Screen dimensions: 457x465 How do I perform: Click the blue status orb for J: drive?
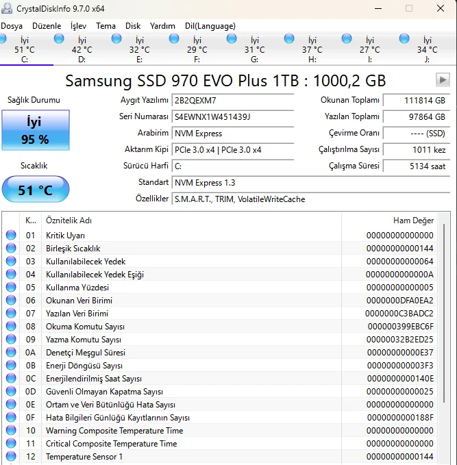(404, 38)
